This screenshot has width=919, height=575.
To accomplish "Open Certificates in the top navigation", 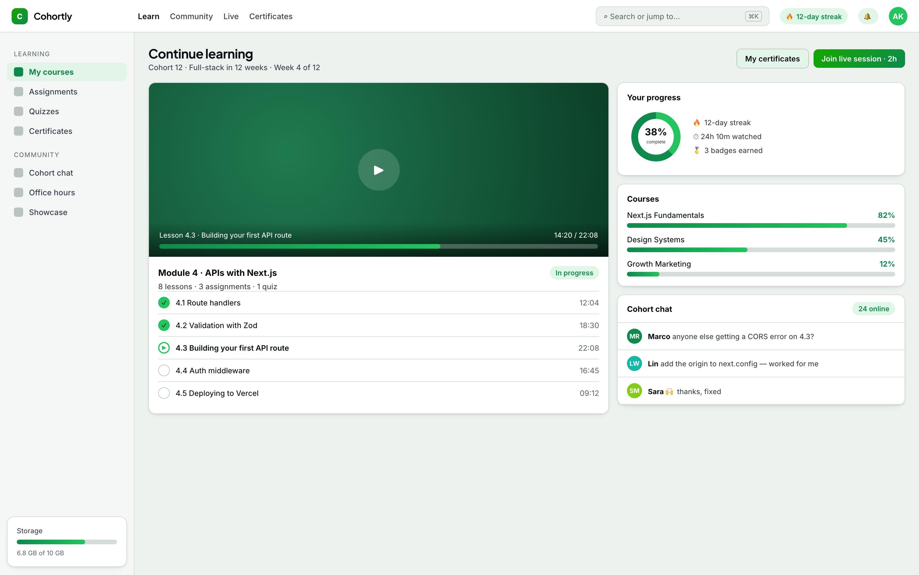I will (x=271, y=16).
